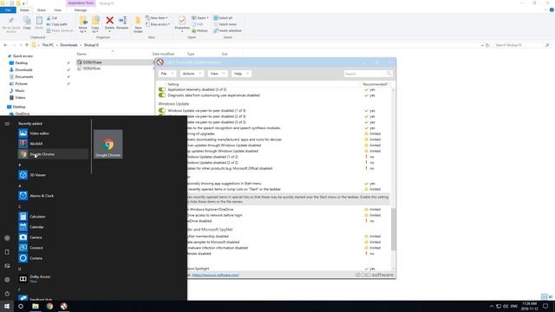The width and height of the screenshot is (555, 312).
Task: Select Documents in the navigation pane
Action: tap(23, 77)
